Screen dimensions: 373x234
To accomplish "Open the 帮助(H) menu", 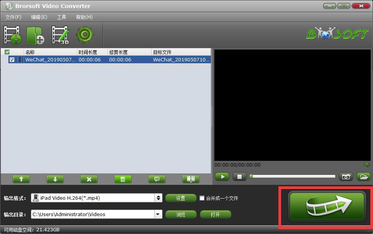I will click(84, 17).
